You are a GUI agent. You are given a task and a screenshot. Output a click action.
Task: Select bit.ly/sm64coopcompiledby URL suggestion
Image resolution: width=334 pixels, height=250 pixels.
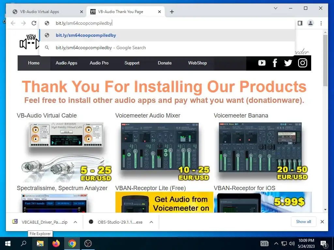tap(167, 35)
